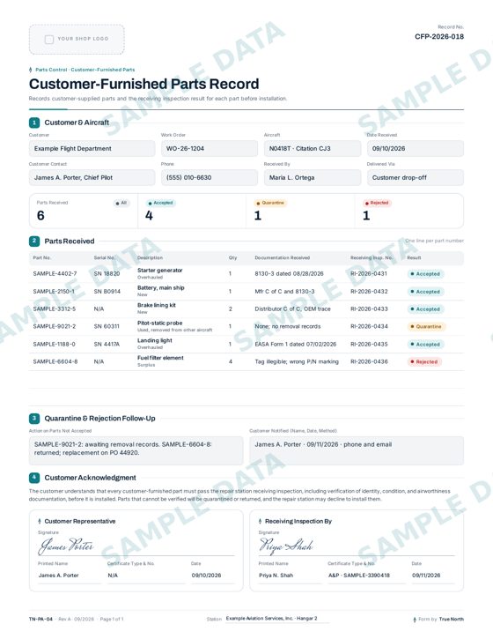The height and width of the screenshot is (639, 493).
Task: Click record number CFP-2026-018
Action: [439, 37]
